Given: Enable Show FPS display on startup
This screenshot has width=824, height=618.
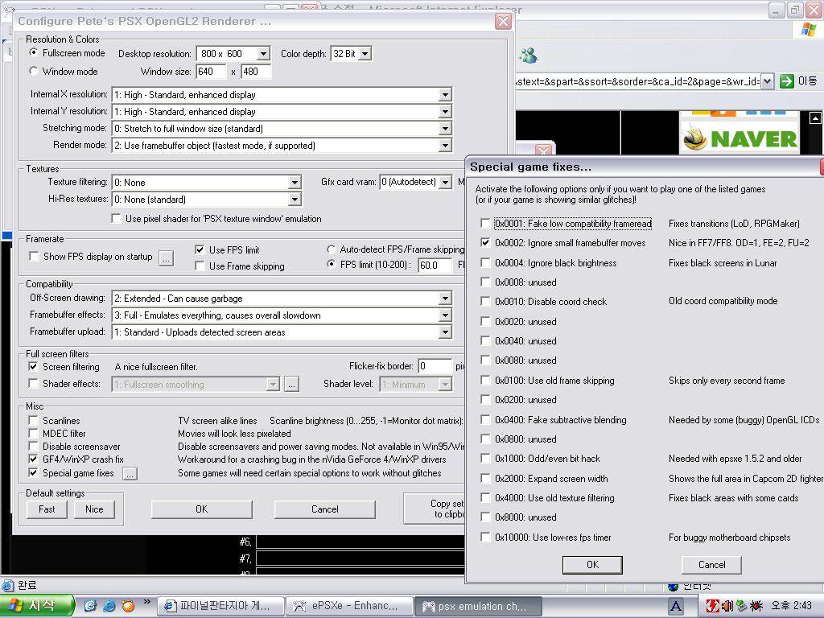Looking at the screenshot, I should click(x=34, y=257).
